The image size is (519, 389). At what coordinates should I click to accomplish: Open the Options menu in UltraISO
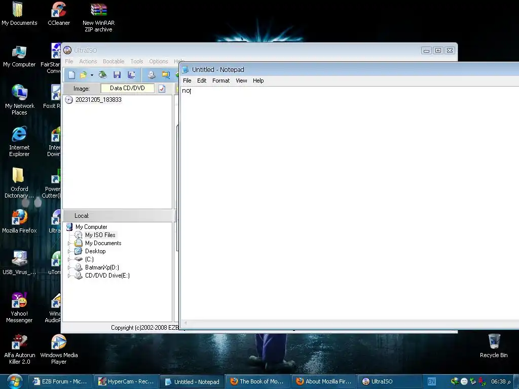(x=159, y=61)
